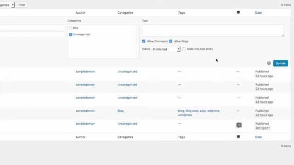Toggle the Allow Comments checkbox
The height and width of the screenshot is (165, 294).
[144, 41]
